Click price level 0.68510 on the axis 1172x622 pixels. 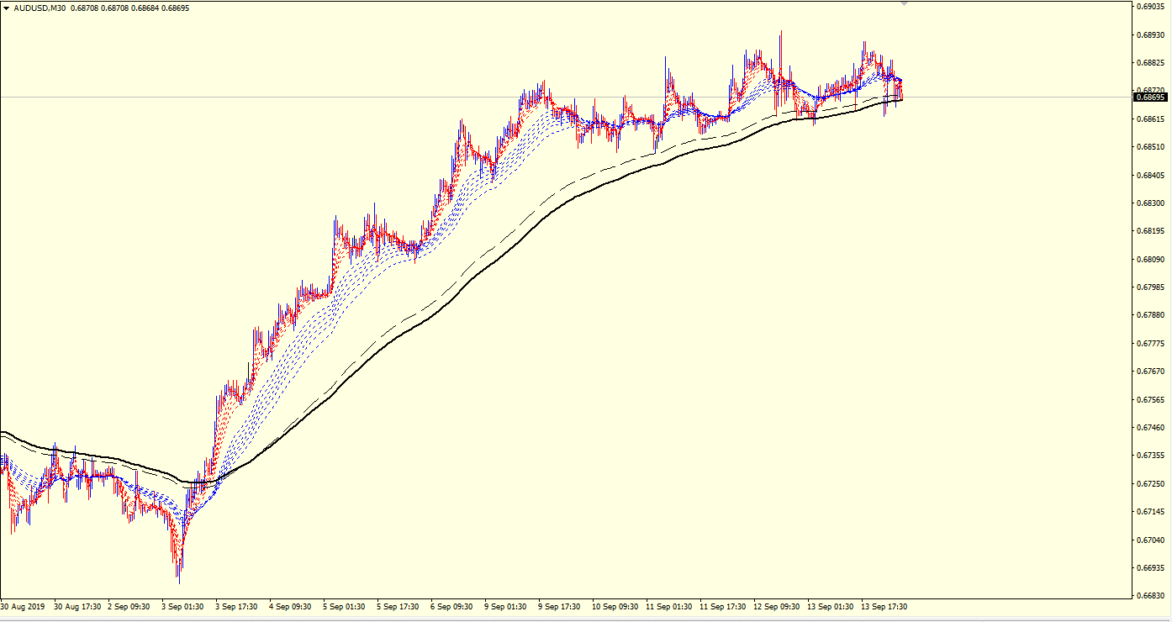1150,147
